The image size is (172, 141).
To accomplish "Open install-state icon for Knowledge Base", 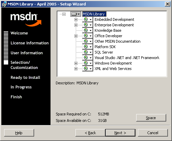I will tap(88, 30).
